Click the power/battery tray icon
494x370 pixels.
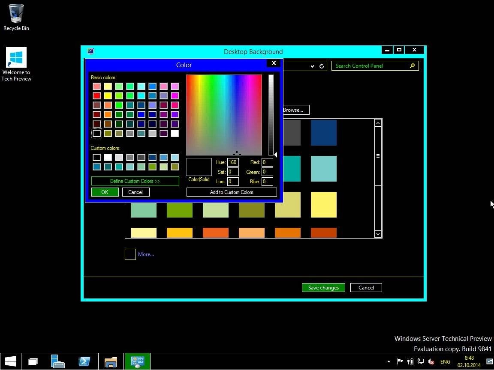click(410, 361)
